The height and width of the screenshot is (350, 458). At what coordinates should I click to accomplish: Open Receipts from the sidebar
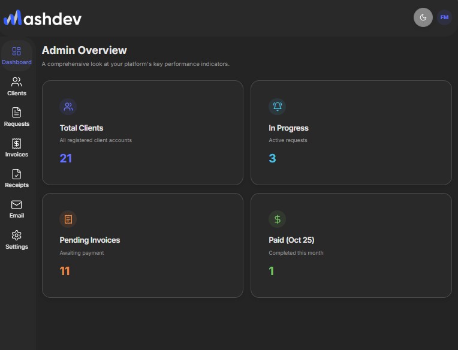17,174
